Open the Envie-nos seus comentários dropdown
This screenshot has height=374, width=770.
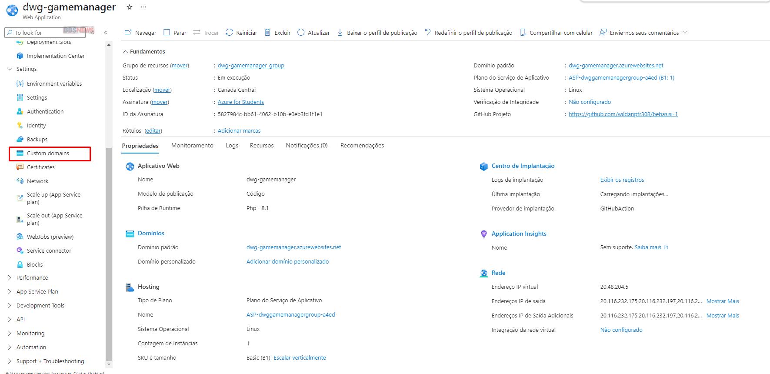coord(685,33)
